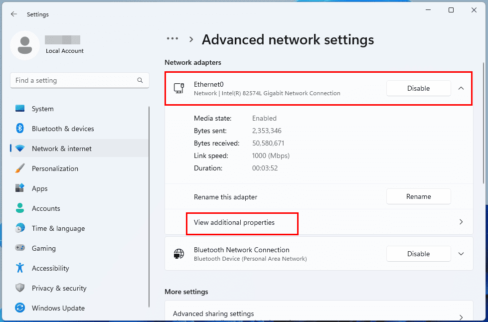This screenshot has height=322, width=488.
Task: Click the Media state value Enabled
Action: tap(264, 118)
